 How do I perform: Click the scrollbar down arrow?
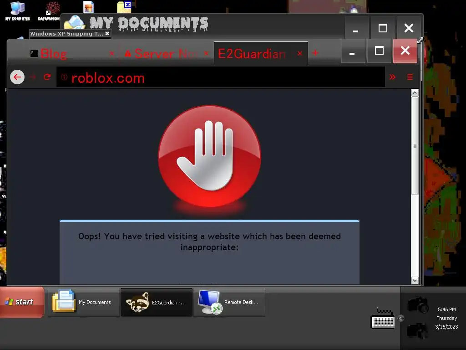415,280
